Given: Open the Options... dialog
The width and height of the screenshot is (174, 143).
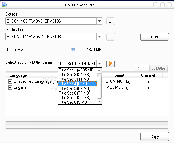Looking at the screenshot, I should tap(154, 37).
